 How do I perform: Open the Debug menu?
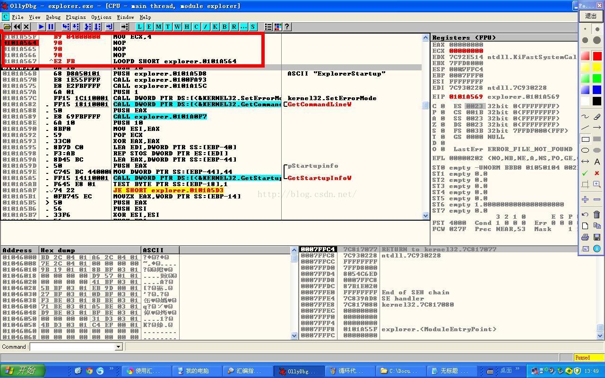tap(53, 17)
